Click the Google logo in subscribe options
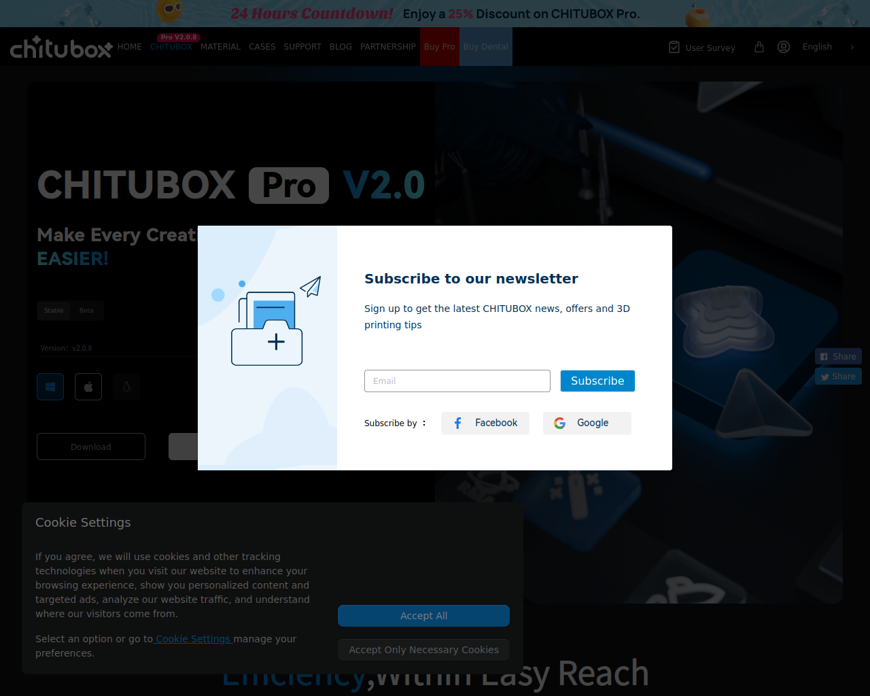The image size is (870, 696). pos(560,423)
